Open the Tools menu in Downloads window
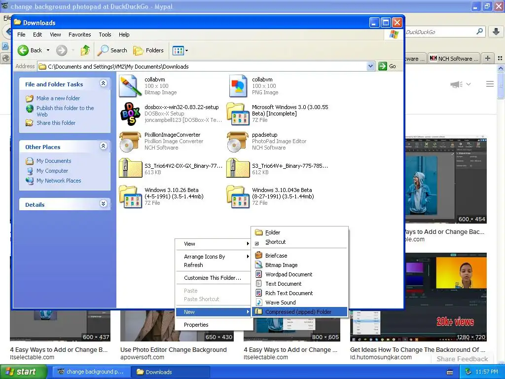This screenshot has height=379, width=505. [x=105, y=35]
